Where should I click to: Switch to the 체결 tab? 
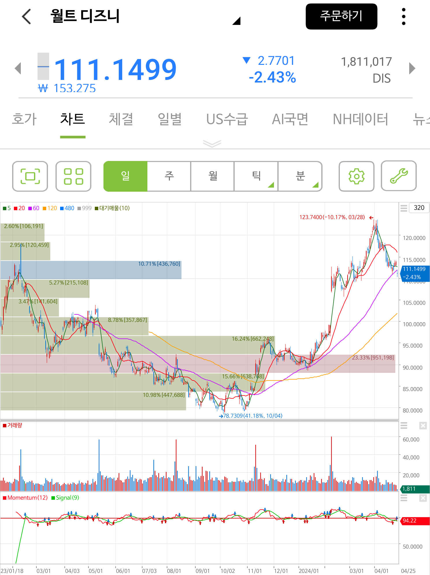pos(121,119)
